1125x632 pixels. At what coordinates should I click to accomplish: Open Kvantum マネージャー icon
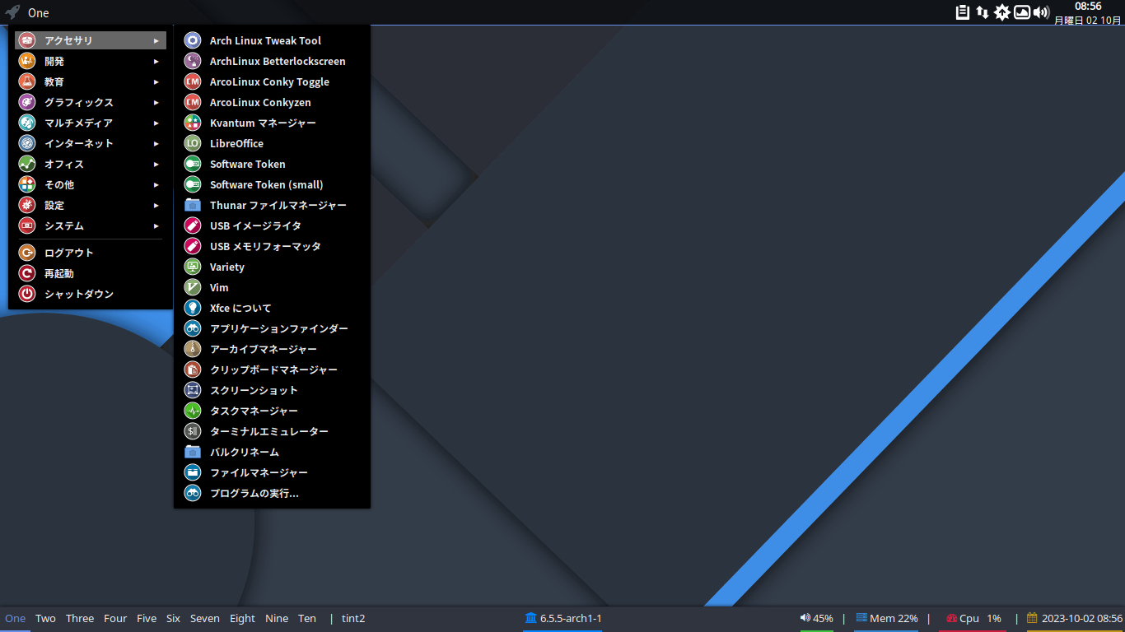point(192,123)
